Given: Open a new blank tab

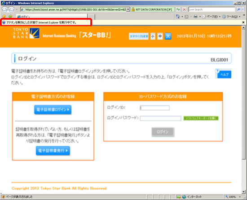Looking at the screenshot, I should [x=91, y=17].
